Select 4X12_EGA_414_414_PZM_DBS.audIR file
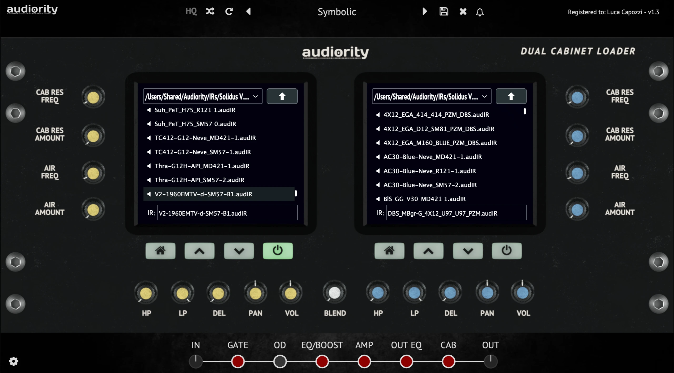The height and width of the screenshot is (373, 674). point(448,115)
